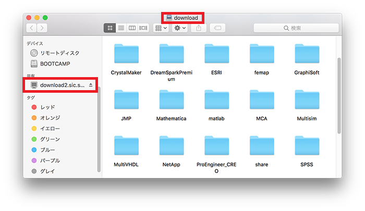Click the sidebar vertical scrollbar

(99, 129)
